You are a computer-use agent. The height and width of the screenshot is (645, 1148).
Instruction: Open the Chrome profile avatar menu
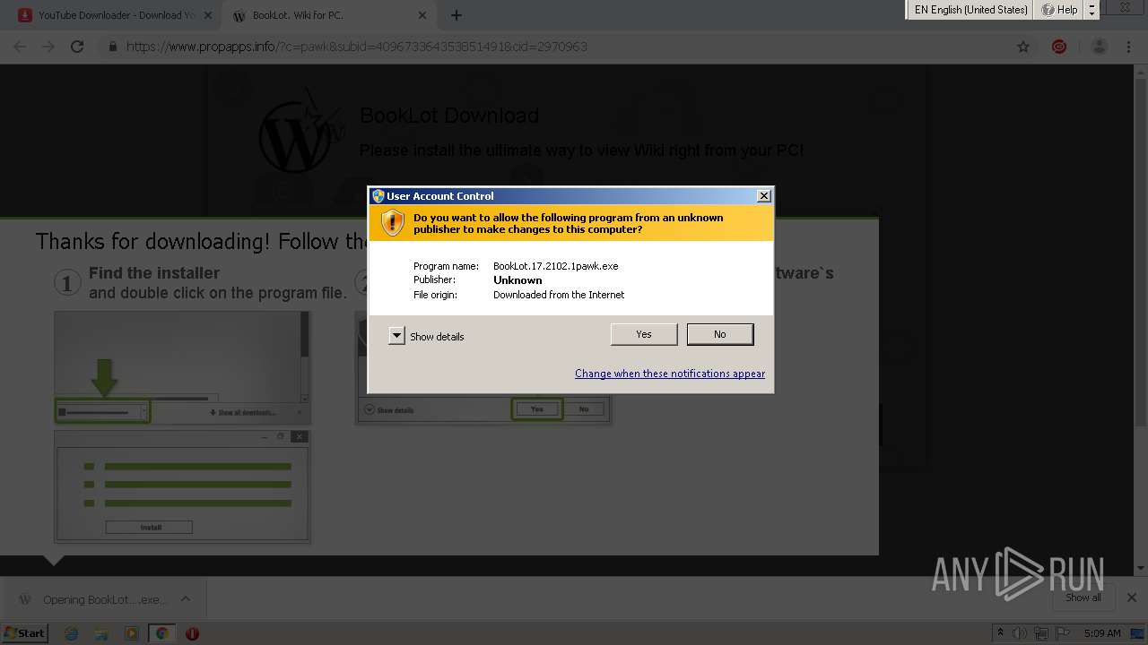(1099, 47)
